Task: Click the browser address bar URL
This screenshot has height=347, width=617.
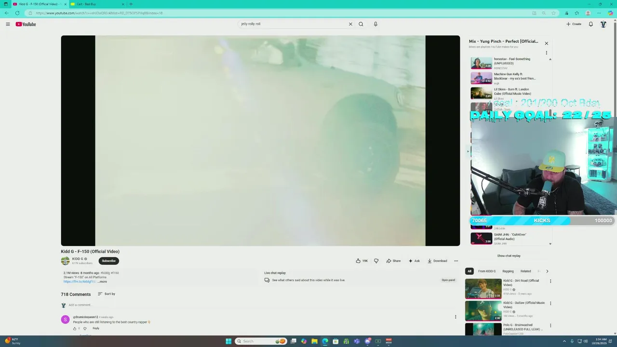Action: click(99, 13)
